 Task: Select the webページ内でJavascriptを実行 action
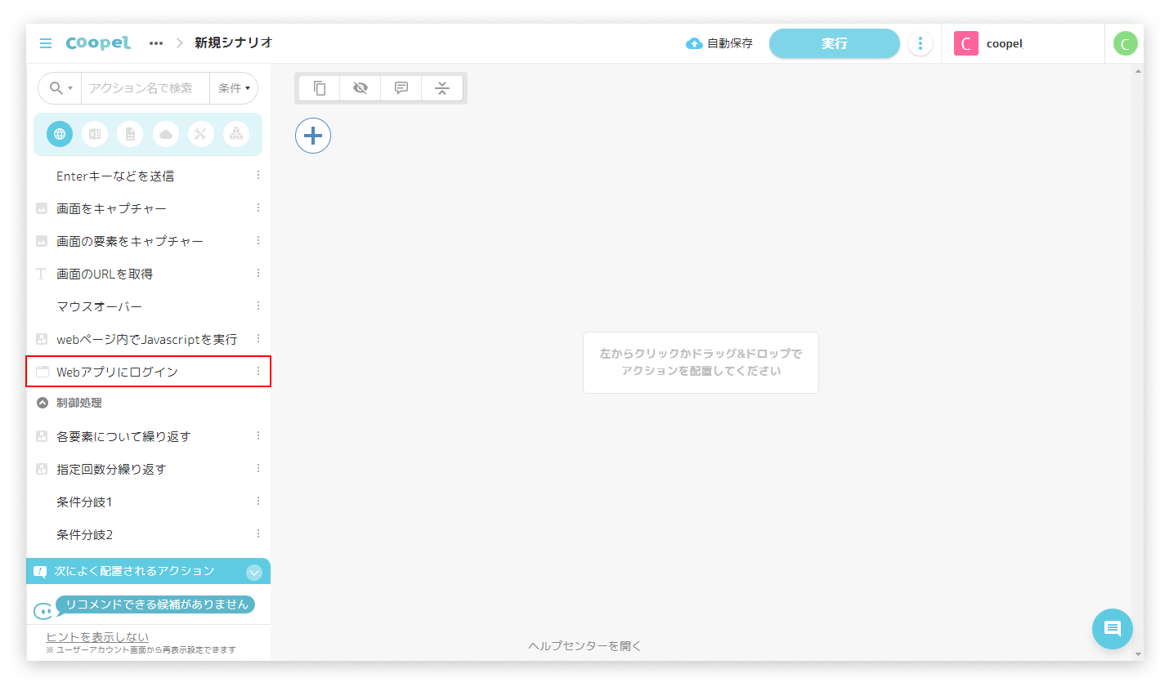[148, 339]
